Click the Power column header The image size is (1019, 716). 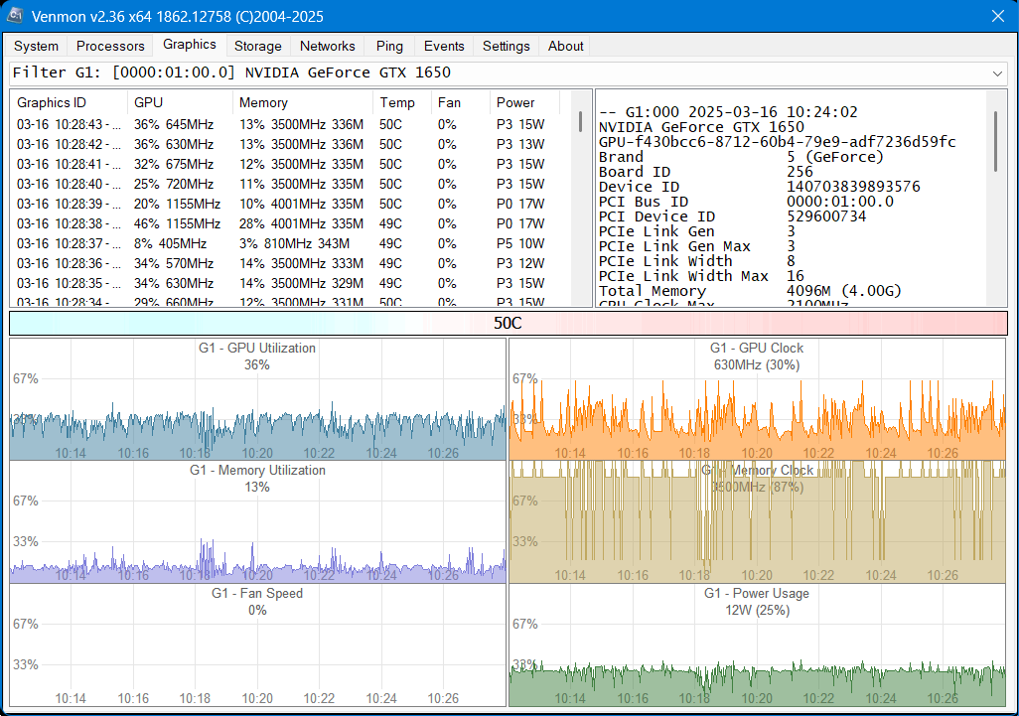(x=524, y=102)
